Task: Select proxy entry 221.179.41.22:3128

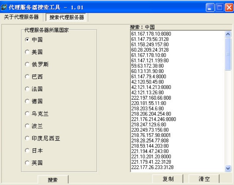Action: click(151, 162)
